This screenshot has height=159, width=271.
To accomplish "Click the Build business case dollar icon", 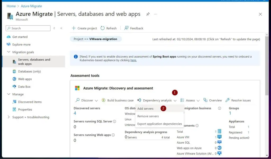I will (x=103, y=100).
